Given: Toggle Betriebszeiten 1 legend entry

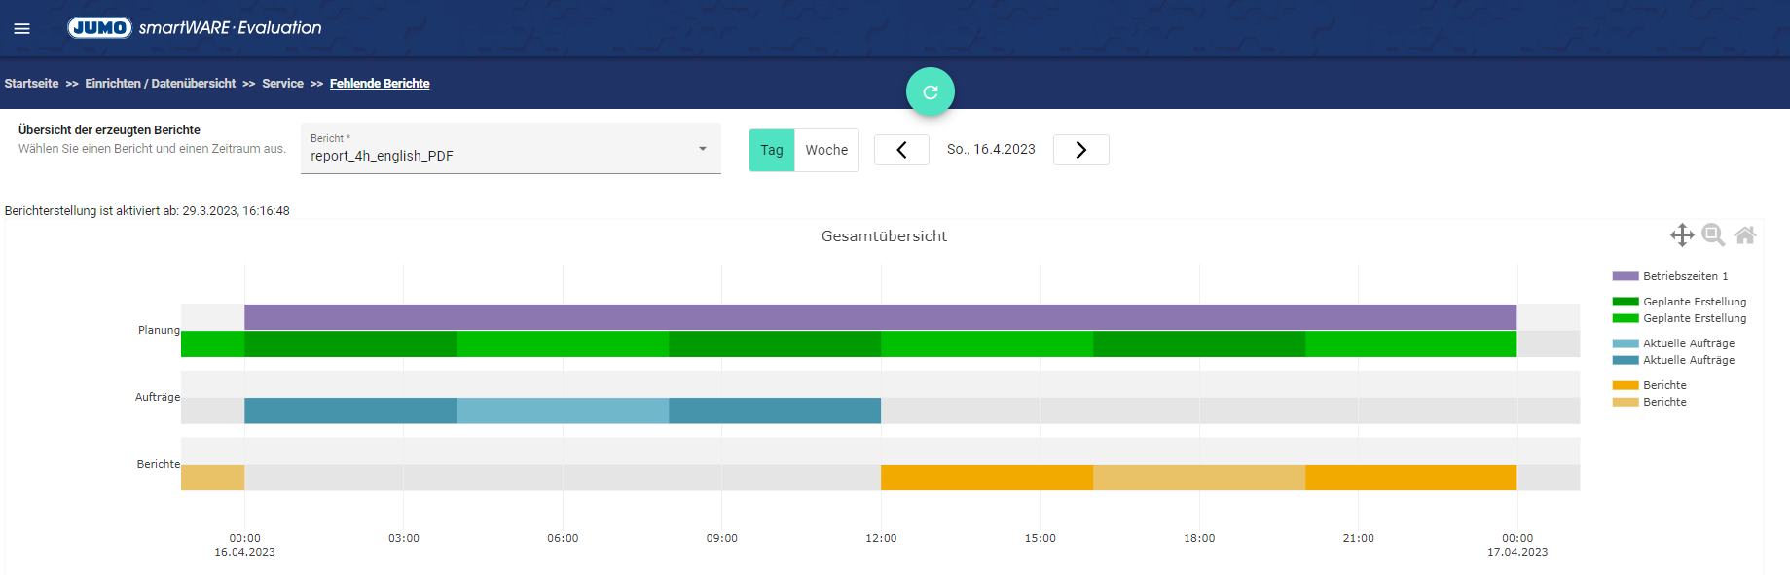Looking at the screenshot, I should 1685,276.
